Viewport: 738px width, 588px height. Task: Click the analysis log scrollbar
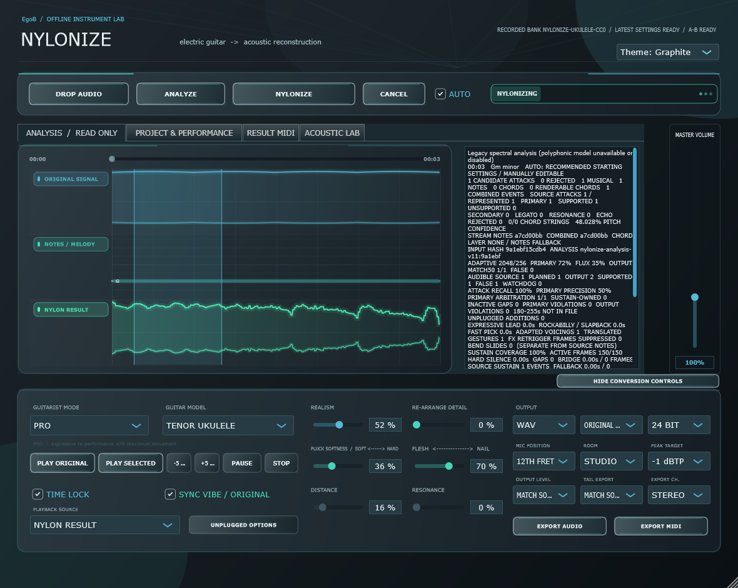(x=635, y=222)
